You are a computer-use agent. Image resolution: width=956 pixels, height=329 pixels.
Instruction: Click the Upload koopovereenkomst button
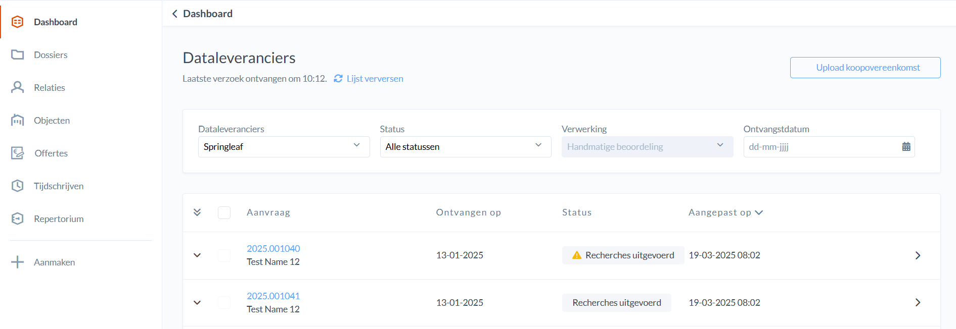pyautogui.click(x=865, y=68)
